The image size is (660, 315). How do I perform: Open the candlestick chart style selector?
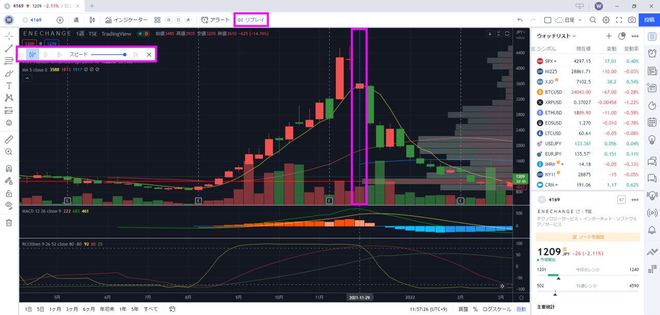click(x=92, y=20)
